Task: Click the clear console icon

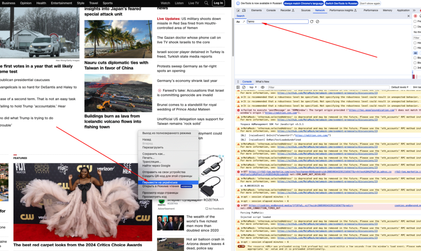Action: click(244, 87)
